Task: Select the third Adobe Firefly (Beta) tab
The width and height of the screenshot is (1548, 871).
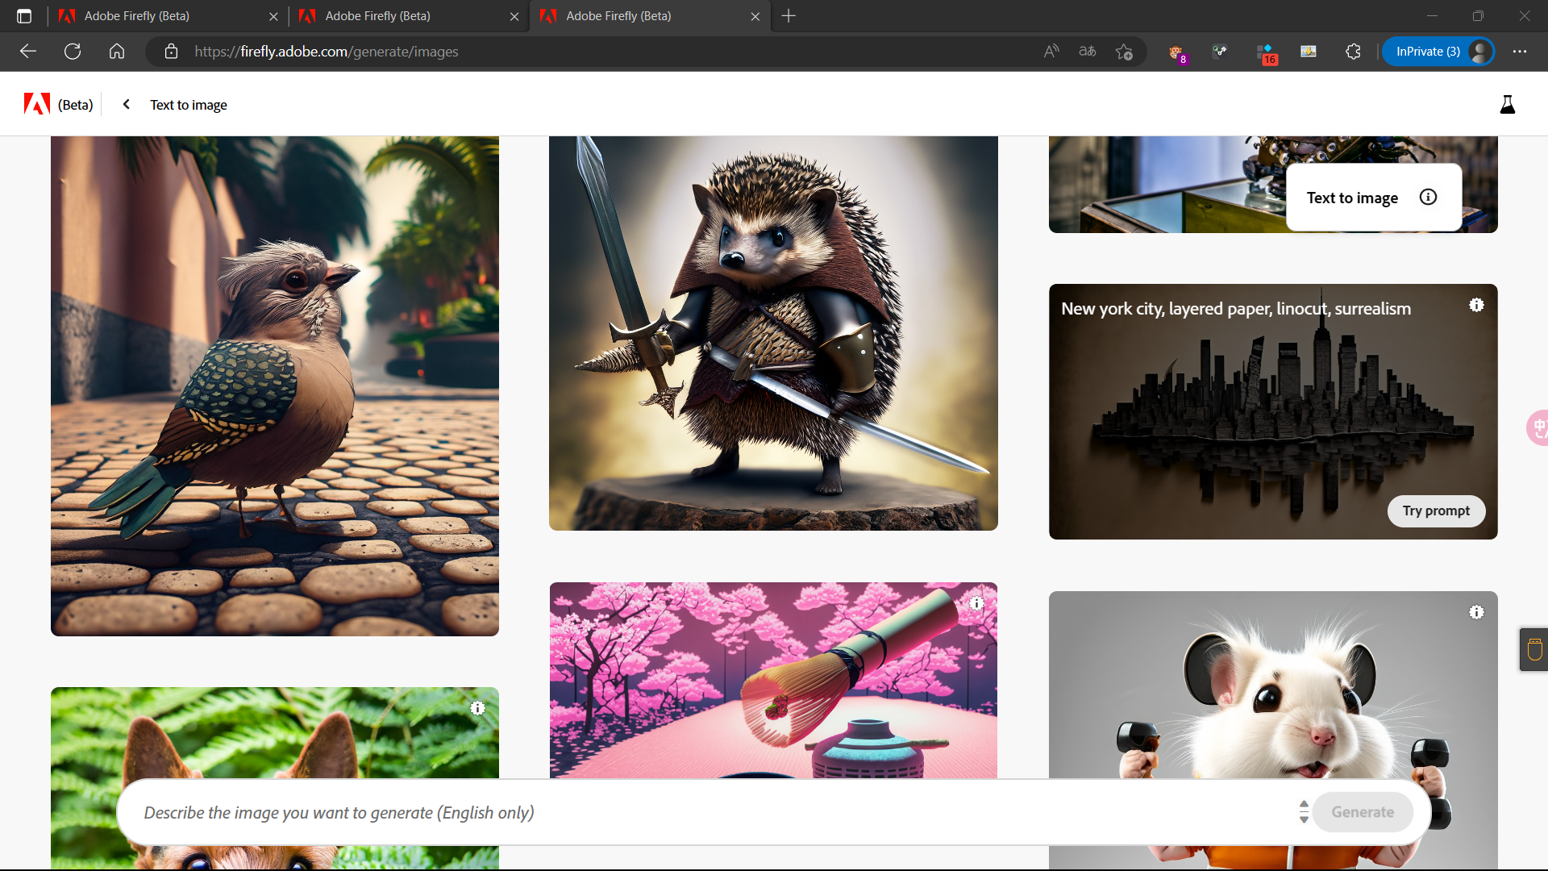Action: 650,16
